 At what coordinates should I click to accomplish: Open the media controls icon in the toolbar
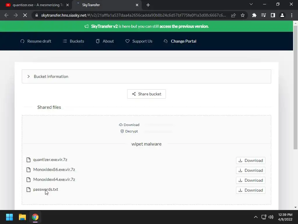pos(263,15)
